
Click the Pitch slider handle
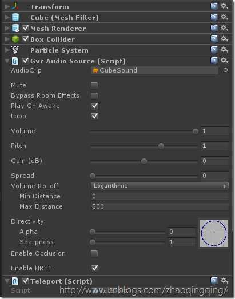point(161,146)
